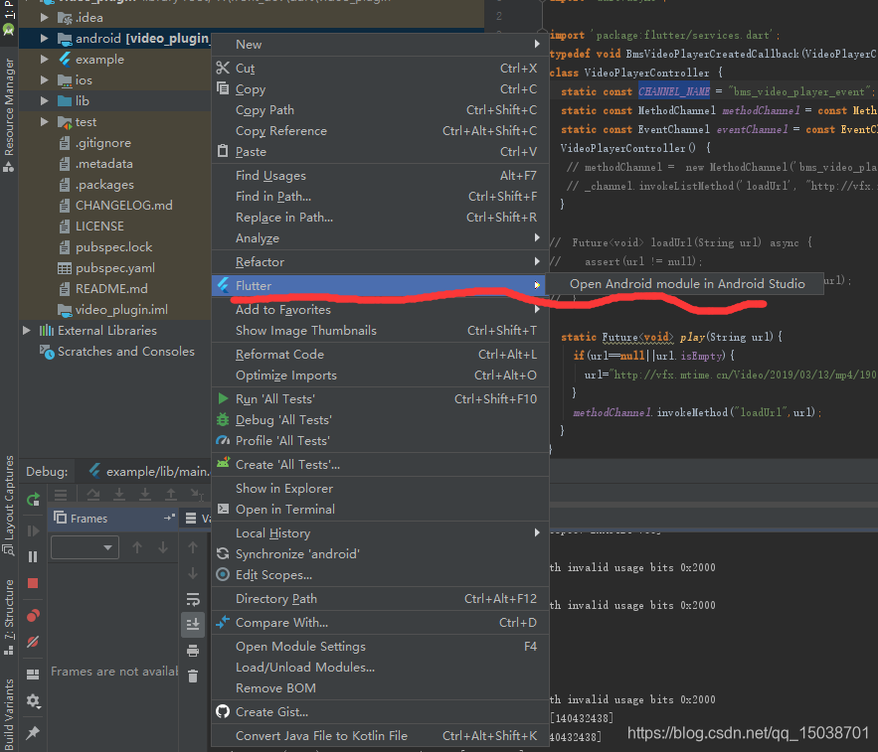Click Mute Breakpoints icon
The image size is (878, 752).
[x=33, y=642]
